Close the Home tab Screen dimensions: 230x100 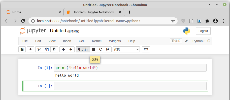tap(59, 12)
